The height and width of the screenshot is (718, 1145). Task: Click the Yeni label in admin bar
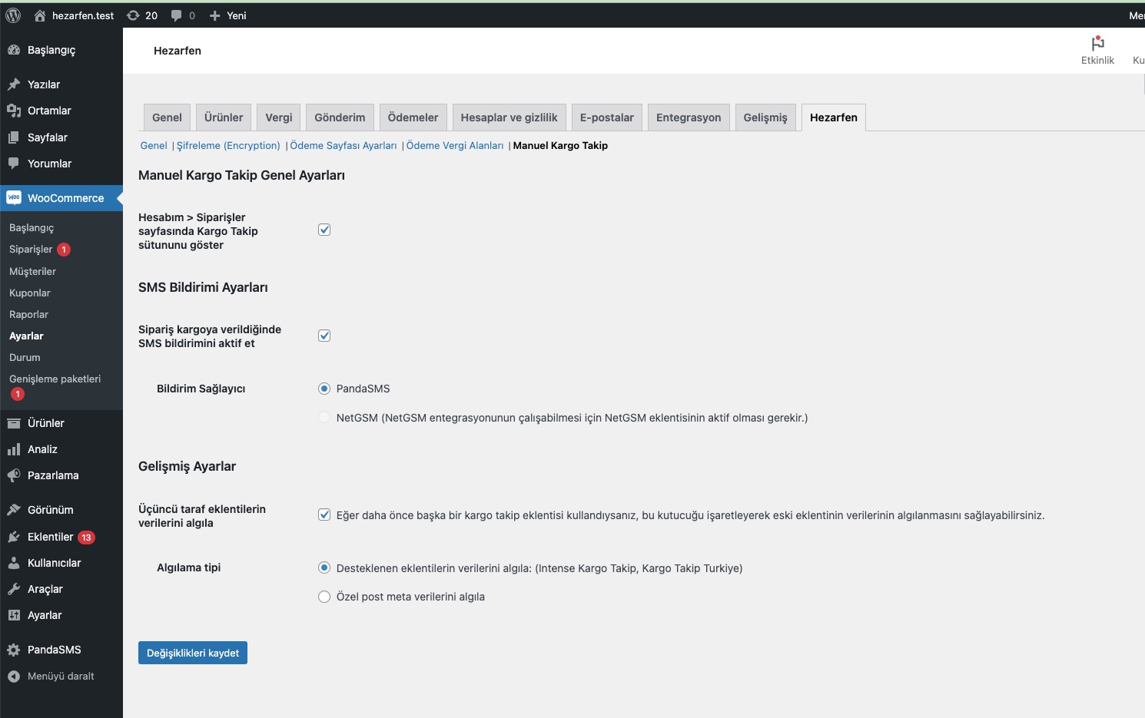coord(237,15)
